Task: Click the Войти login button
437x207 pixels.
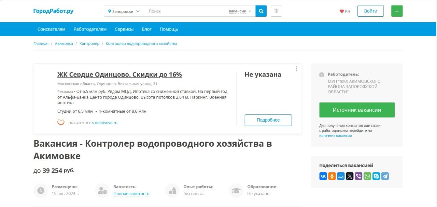Action: tap(370, 11)
